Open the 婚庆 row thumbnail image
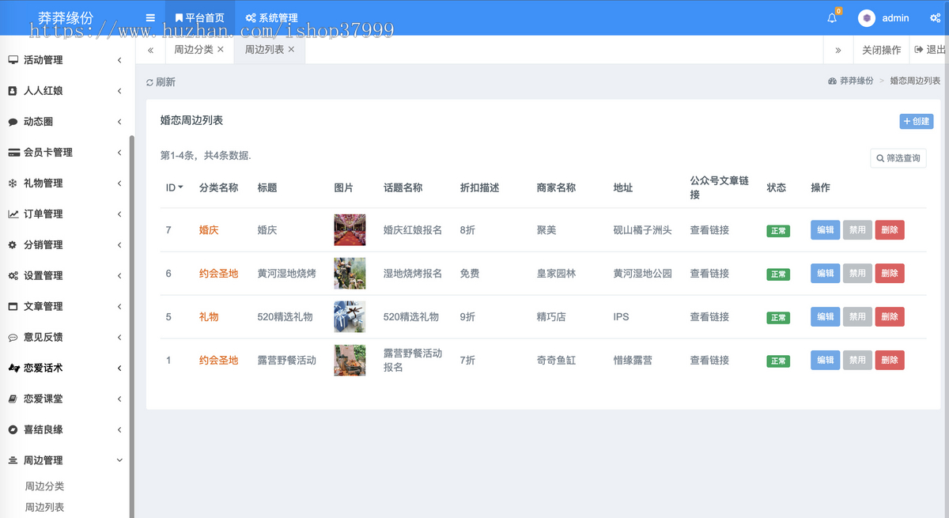 [x=350, y=230]
